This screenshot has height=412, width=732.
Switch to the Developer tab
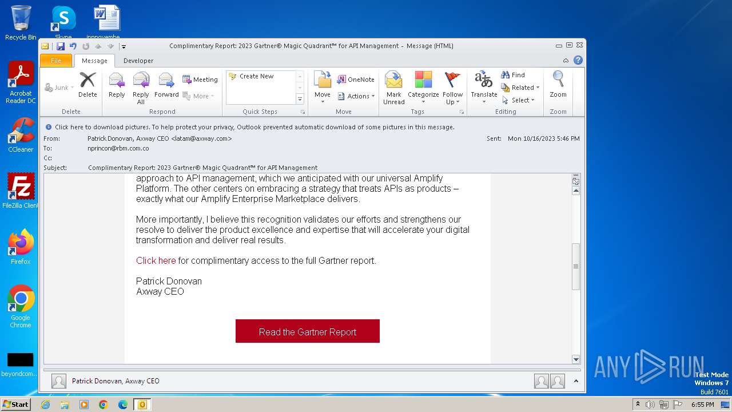tap(138, 61)
